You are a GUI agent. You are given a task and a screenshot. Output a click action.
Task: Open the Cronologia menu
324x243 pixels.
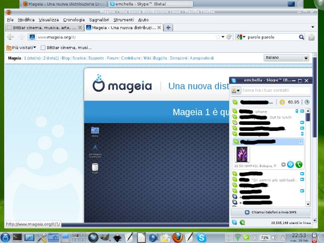(x=74, y=20)
